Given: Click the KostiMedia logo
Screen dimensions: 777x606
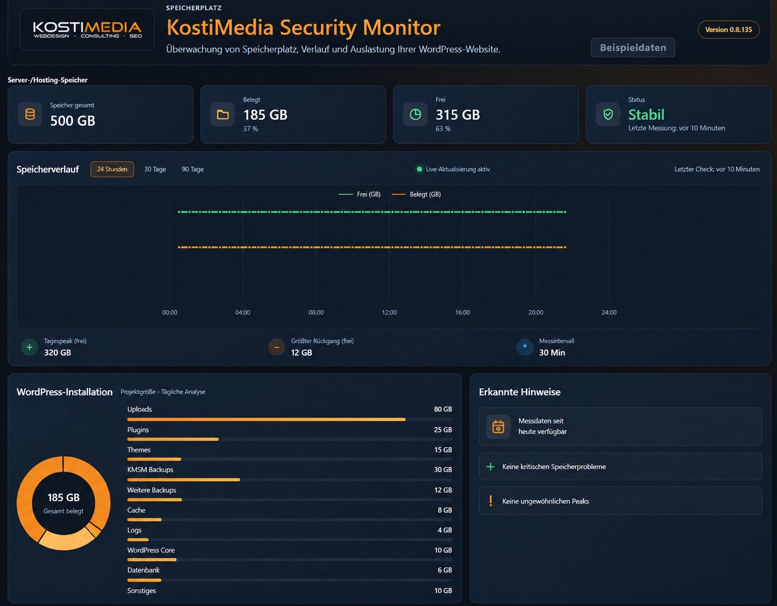Looking at the screenshot, I should pyautogui.click(x=87, y=30).
